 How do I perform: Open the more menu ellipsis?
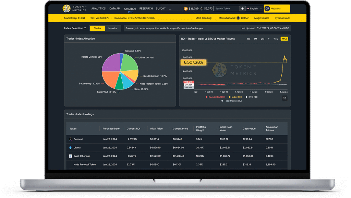coord(170,9)
